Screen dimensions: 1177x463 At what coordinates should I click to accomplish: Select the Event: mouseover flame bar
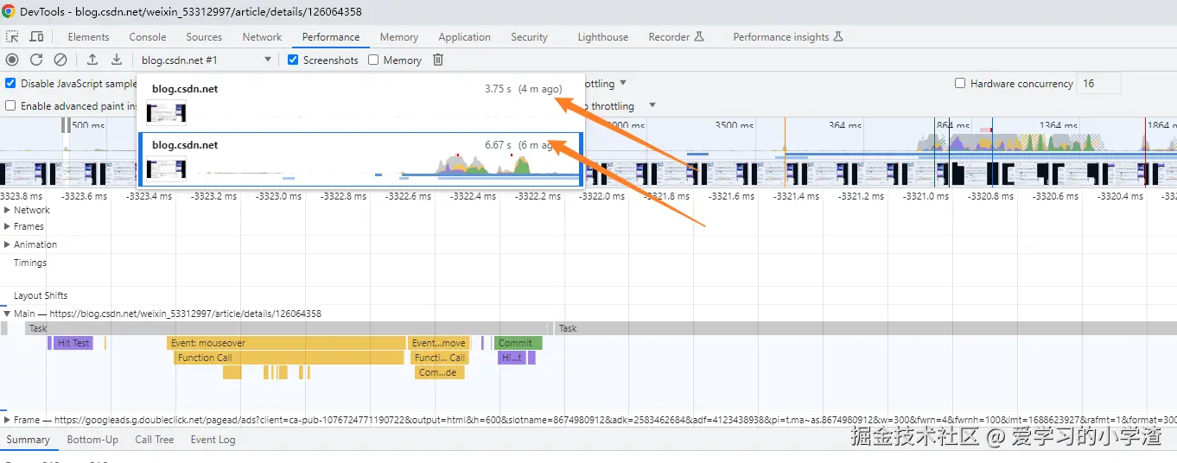pyautogui.click(x=287, y=343)
